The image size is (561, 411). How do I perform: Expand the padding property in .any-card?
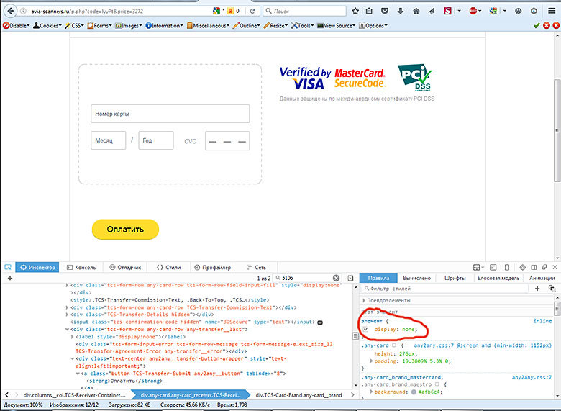pos(371,361)
